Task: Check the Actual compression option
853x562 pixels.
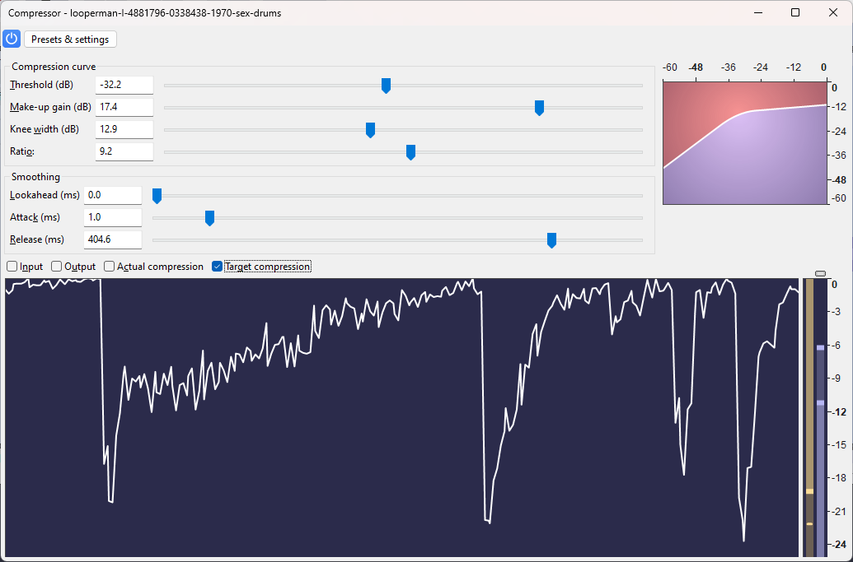Action: (108, 266)
